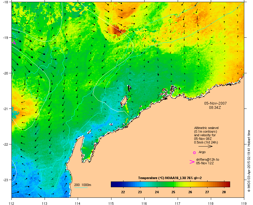Click the long island offshore near 115.4E
253x205 pixels.
124,101
